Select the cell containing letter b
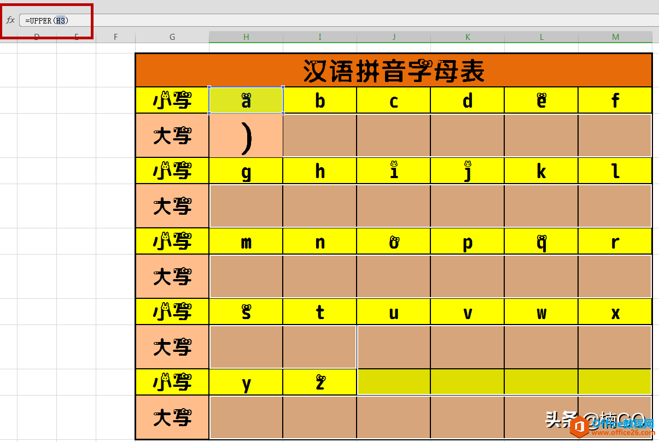The height and width of the screenshot is (442, 659). [320, 101]
